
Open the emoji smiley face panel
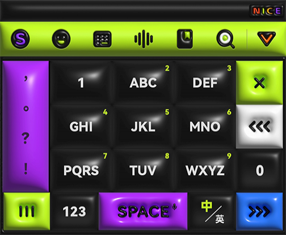click(x=61, y=39)
